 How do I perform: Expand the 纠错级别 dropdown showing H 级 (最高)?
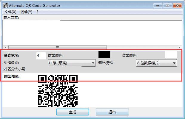coord(72,63)
